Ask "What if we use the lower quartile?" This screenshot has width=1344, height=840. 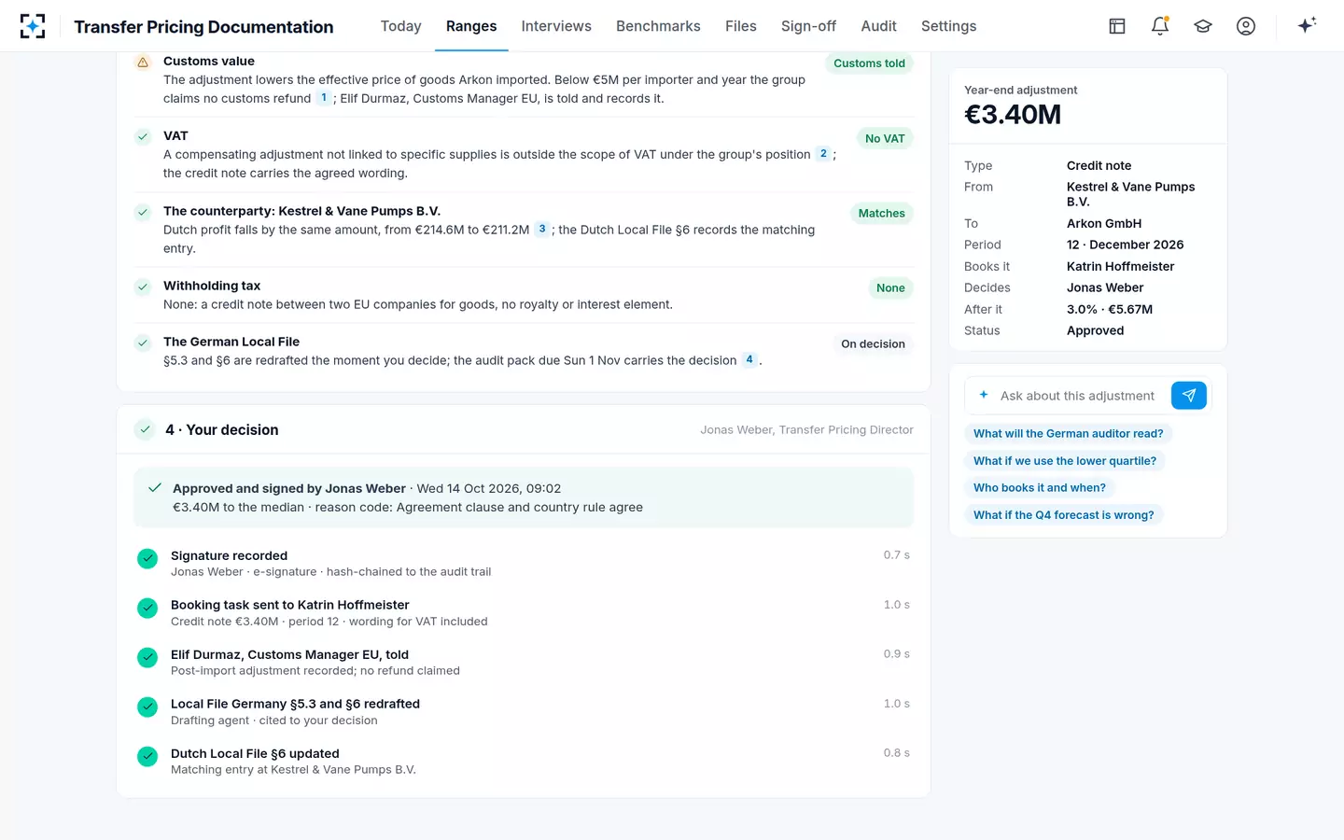1065,461
